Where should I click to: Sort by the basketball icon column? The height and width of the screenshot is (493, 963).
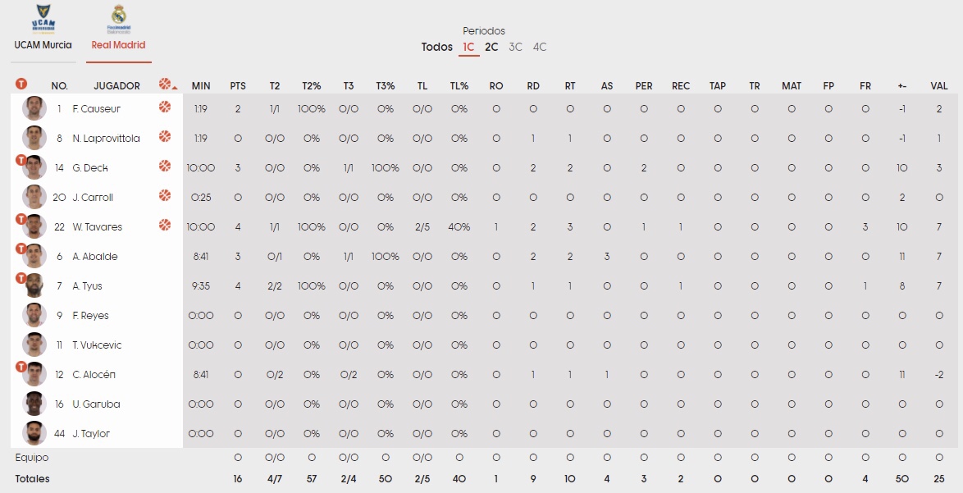(167, 84)
